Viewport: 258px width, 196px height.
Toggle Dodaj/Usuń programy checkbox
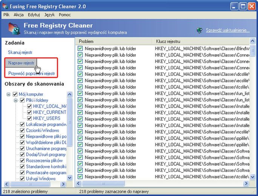22,155
